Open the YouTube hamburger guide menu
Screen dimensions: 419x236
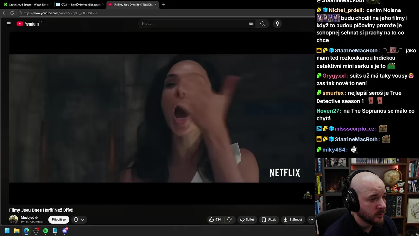click(x=9, y=24)
